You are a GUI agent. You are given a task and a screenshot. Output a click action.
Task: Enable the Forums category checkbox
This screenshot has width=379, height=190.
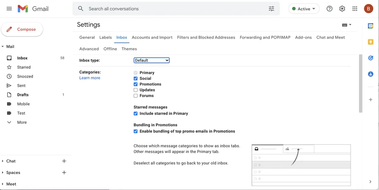pyautogui.click(x=136, y=96)
